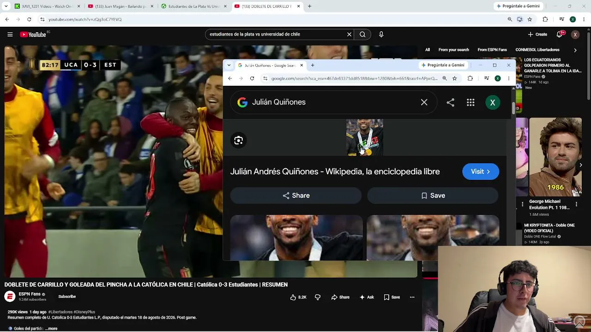Open Chrome menu in the Google window

click(x=508, y=78)
